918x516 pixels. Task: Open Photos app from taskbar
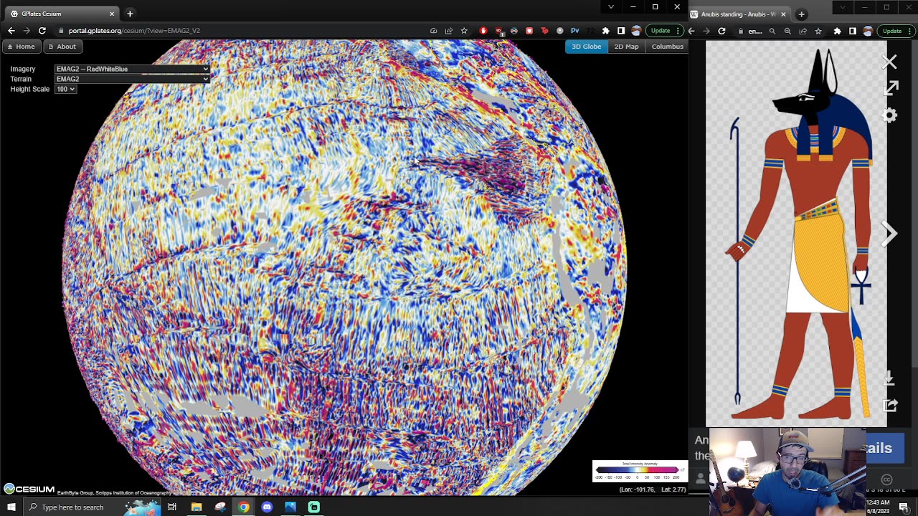(290, 507)
